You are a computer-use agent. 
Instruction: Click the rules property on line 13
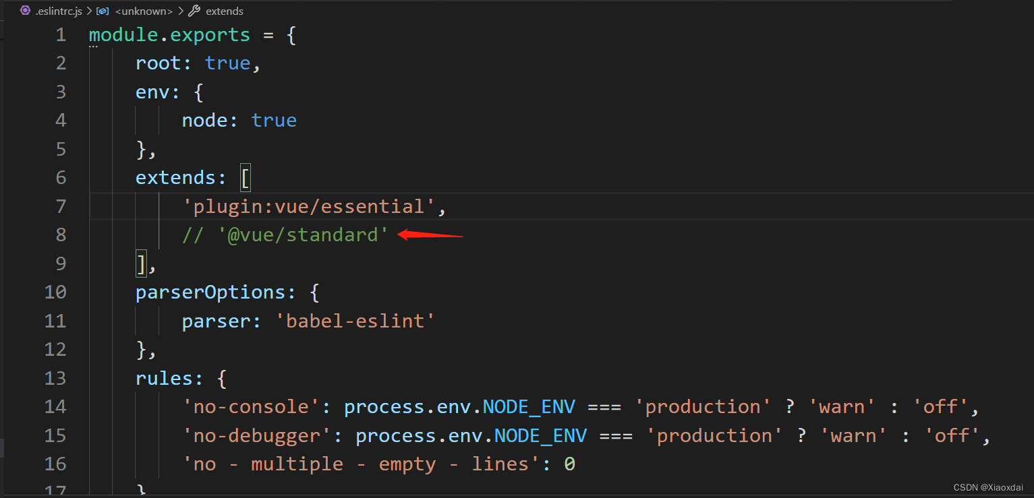165,378
